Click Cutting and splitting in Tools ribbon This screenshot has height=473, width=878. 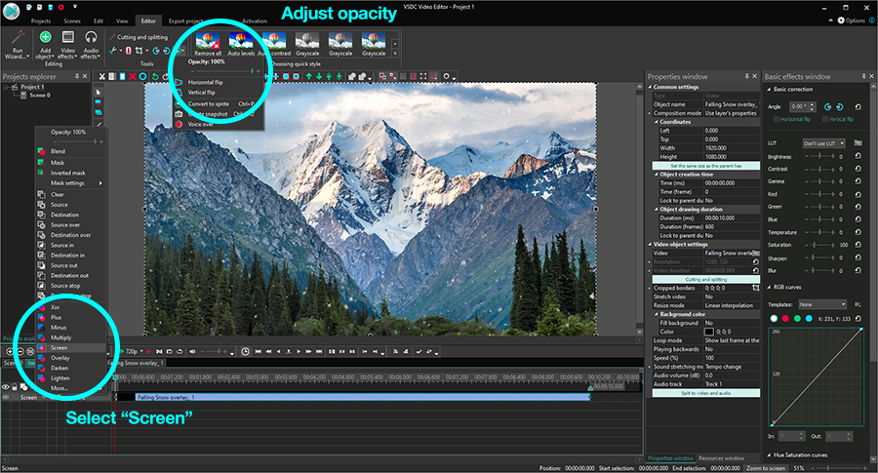click(139, 37)
